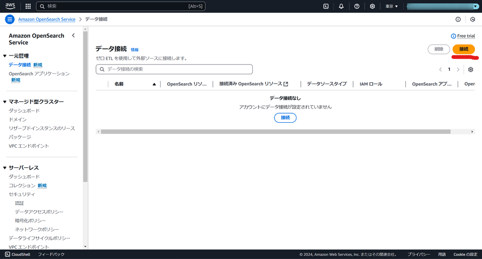Screen dimensions: 482x259
Task: Launch CloudShell from the top bar icon
Action: click(326, 6)
